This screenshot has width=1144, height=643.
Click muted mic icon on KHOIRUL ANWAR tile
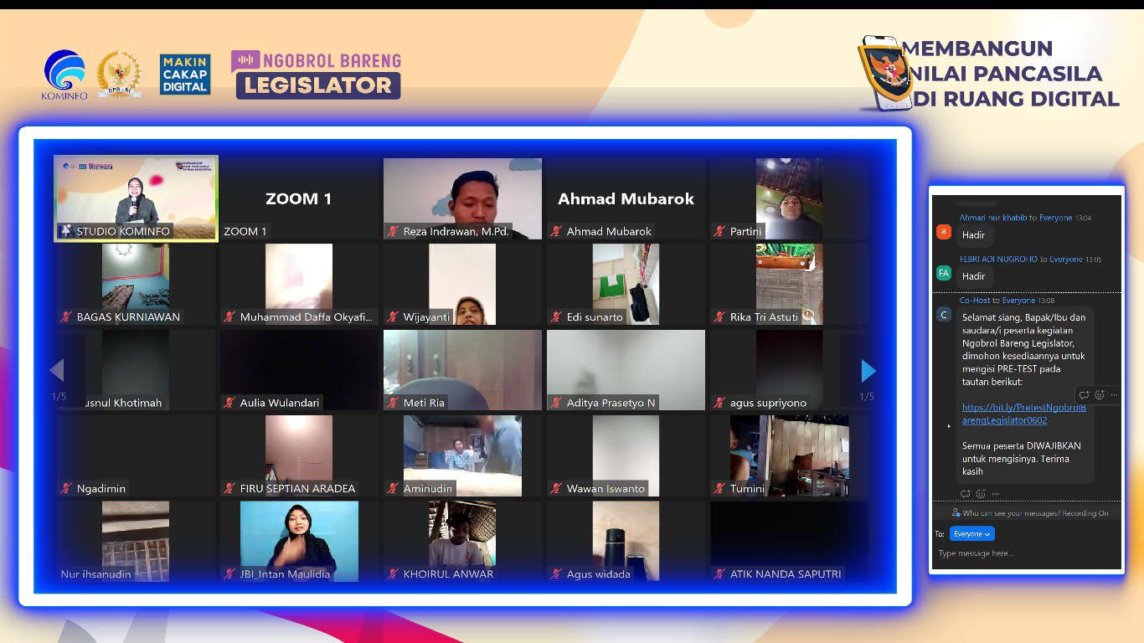click(392, 574)
